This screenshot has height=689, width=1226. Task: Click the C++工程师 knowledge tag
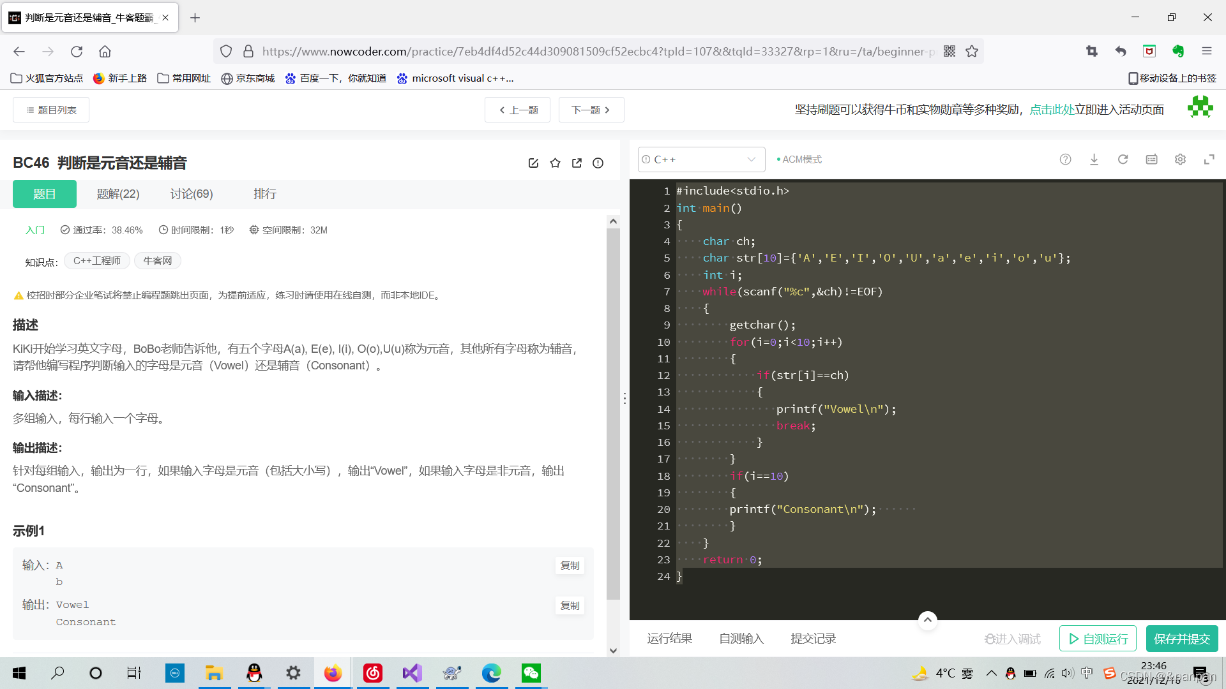coord(97,261)
